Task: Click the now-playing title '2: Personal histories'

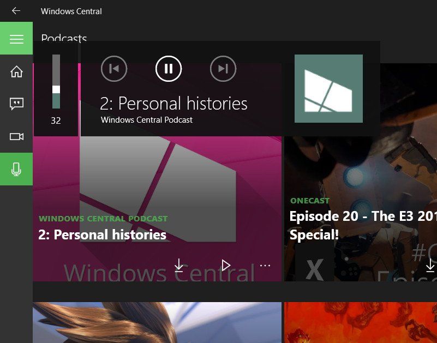Action: point(173,104)
